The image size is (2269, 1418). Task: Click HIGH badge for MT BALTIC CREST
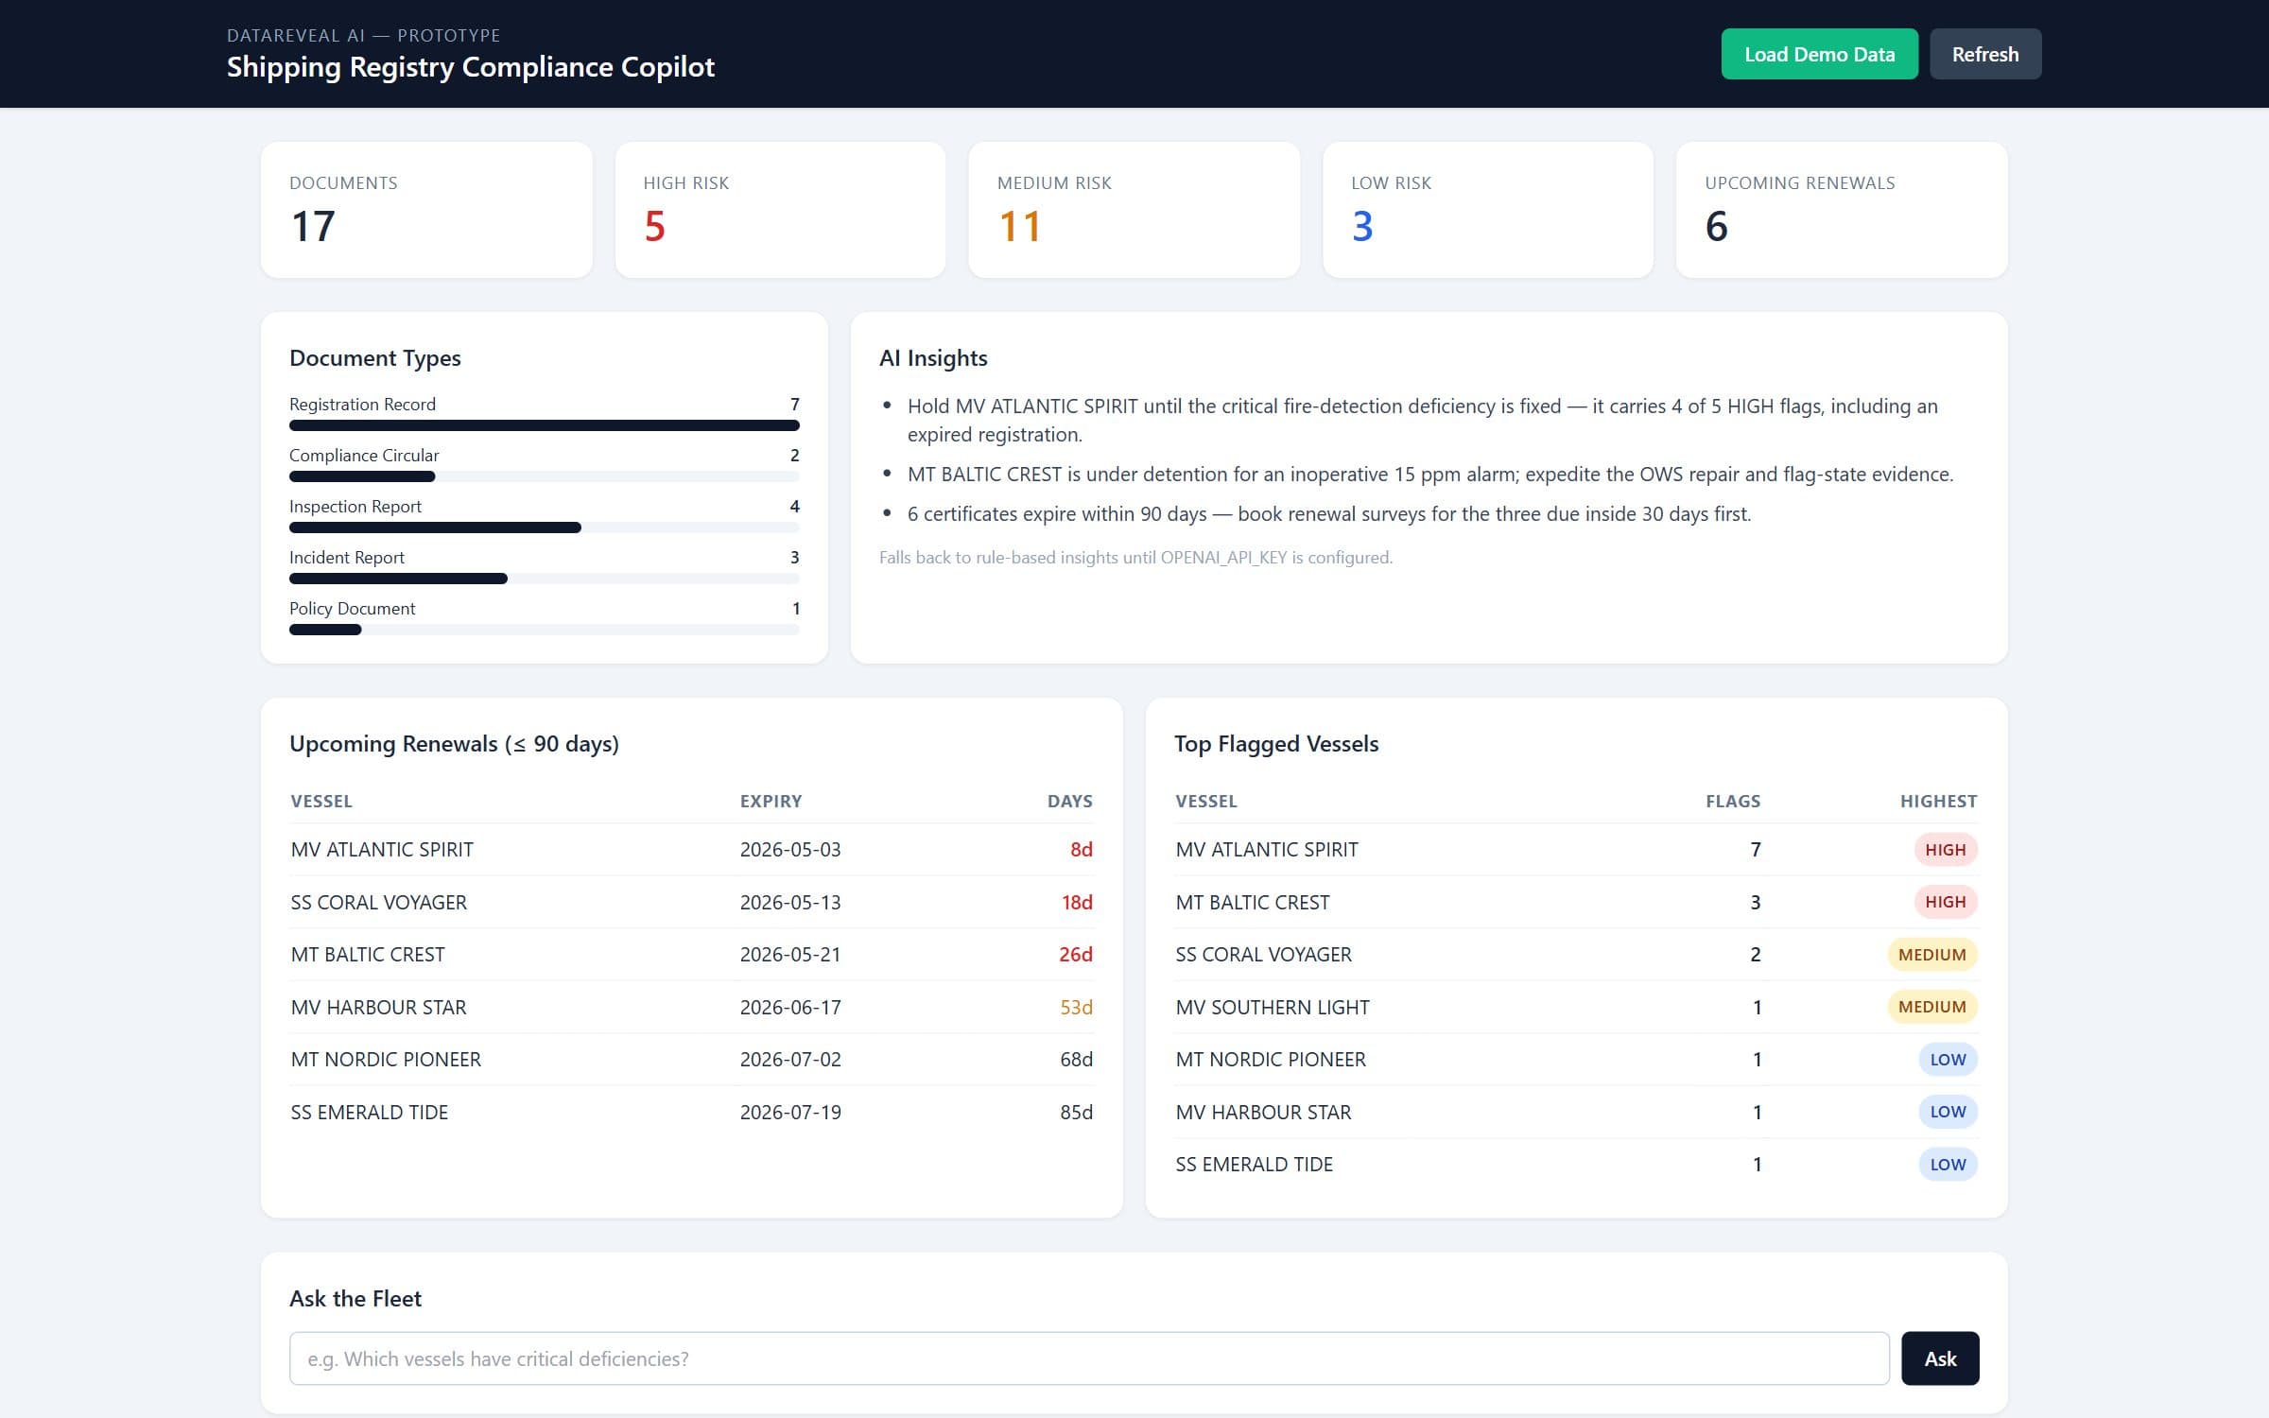tap(1946, 902)
